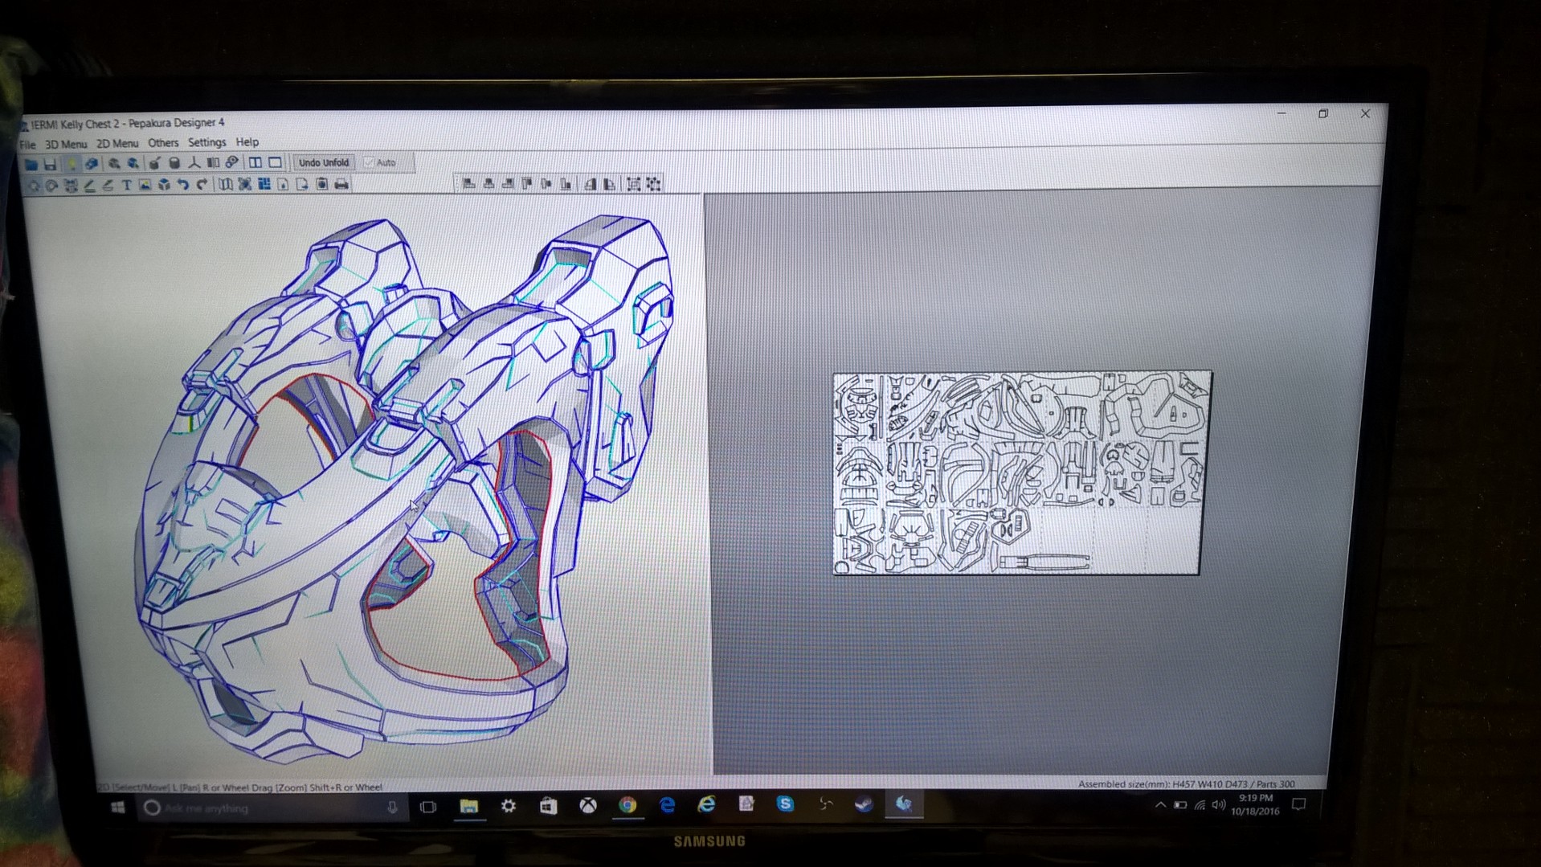Select the Select and Move tool icon
The image size is (1541, 867).
tap(34, 186)
